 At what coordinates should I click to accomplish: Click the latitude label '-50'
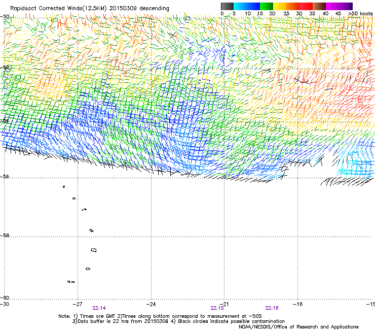5,17
